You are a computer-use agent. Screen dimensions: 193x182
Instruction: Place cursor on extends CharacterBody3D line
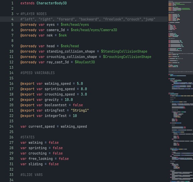(x=44, y=3)
